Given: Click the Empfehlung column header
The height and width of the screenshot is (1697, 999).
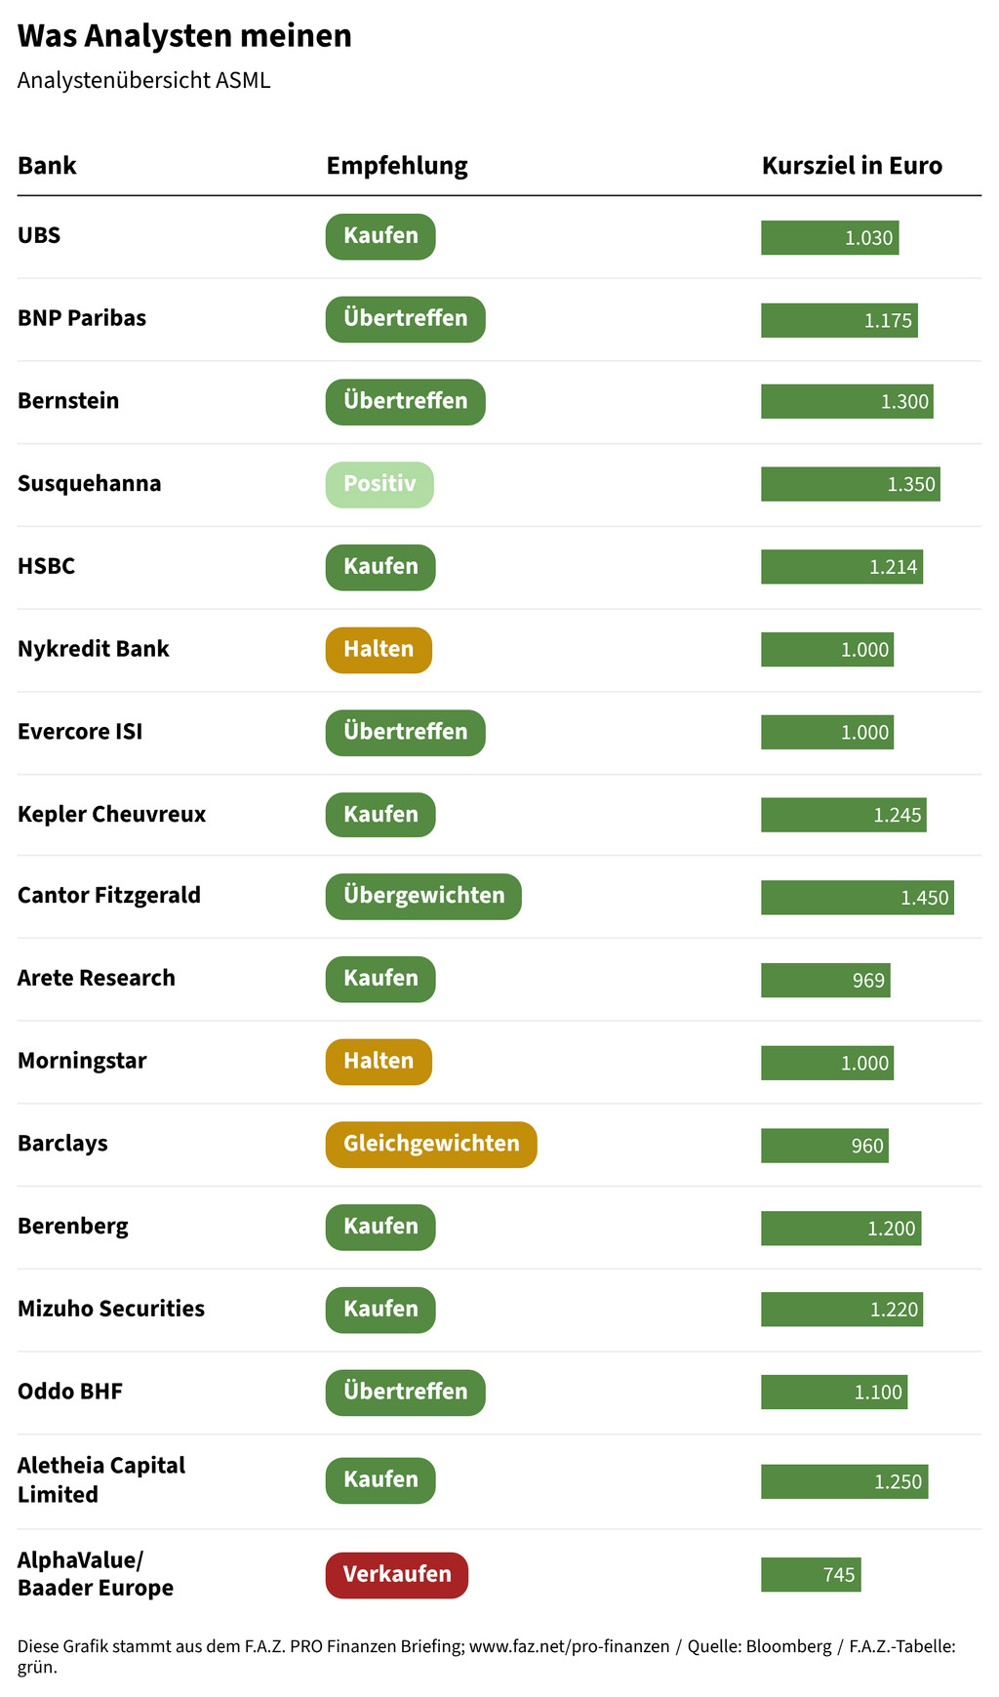Looking at the screenshot, I should coord(397,166).
